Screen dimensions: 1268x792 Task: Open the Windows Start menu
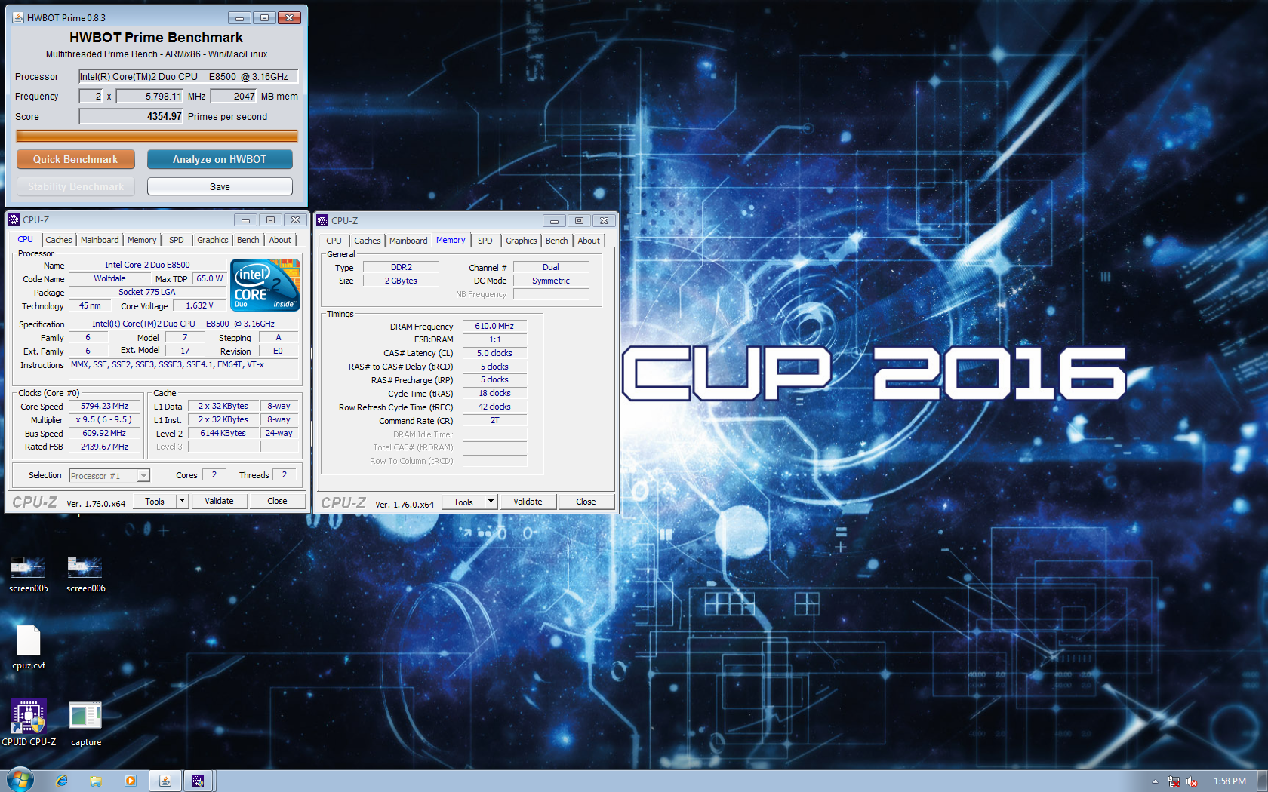point(20,781)
